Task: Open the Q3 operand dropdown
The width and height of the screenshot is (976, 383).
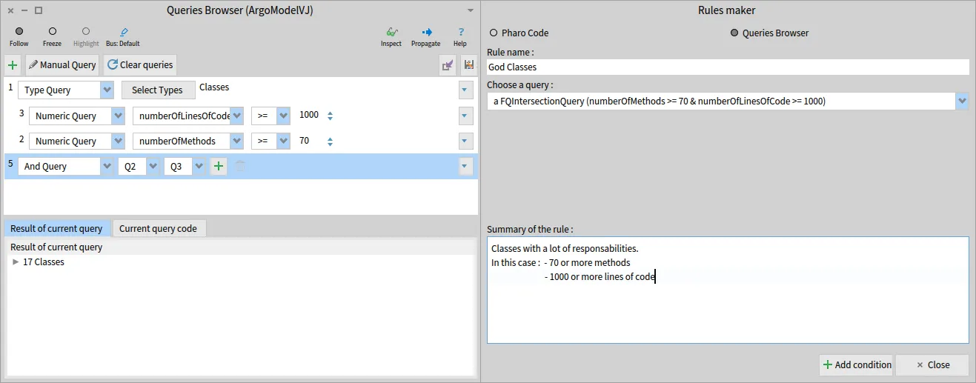Action: [x=199, y=167]
